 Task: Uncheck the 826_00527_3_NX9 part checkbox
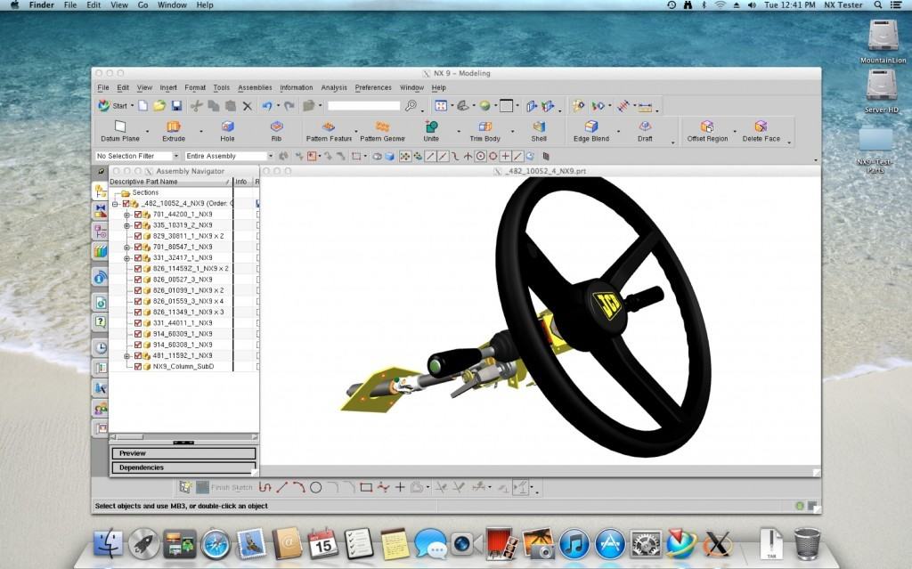coord(138,280)
